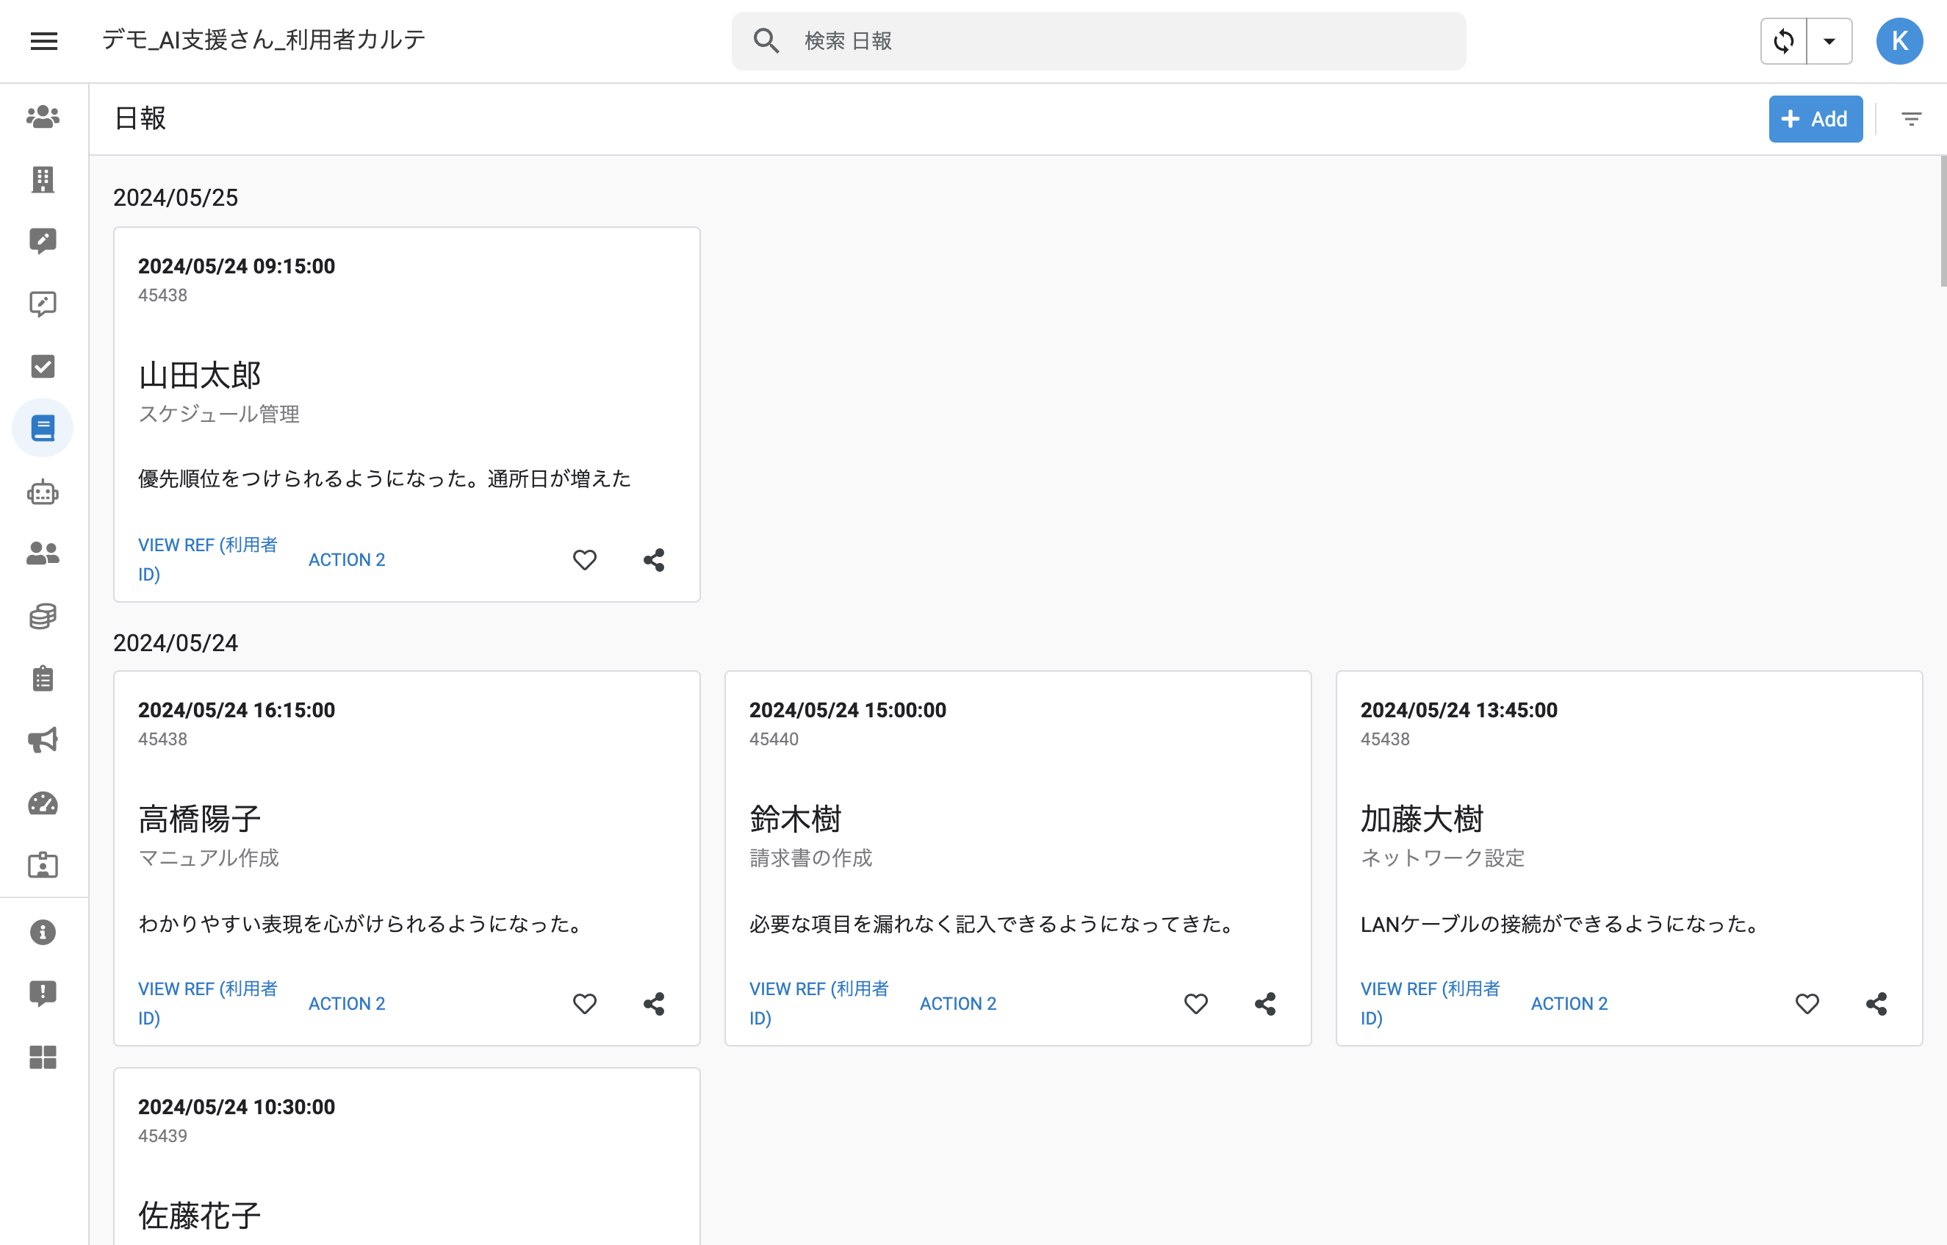
Task: Click the building icon in sidebar
Action: point(43,179)
